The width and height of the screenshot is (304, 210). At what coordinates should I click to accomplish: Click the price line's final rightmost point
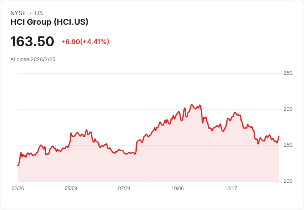click(279, 136)
